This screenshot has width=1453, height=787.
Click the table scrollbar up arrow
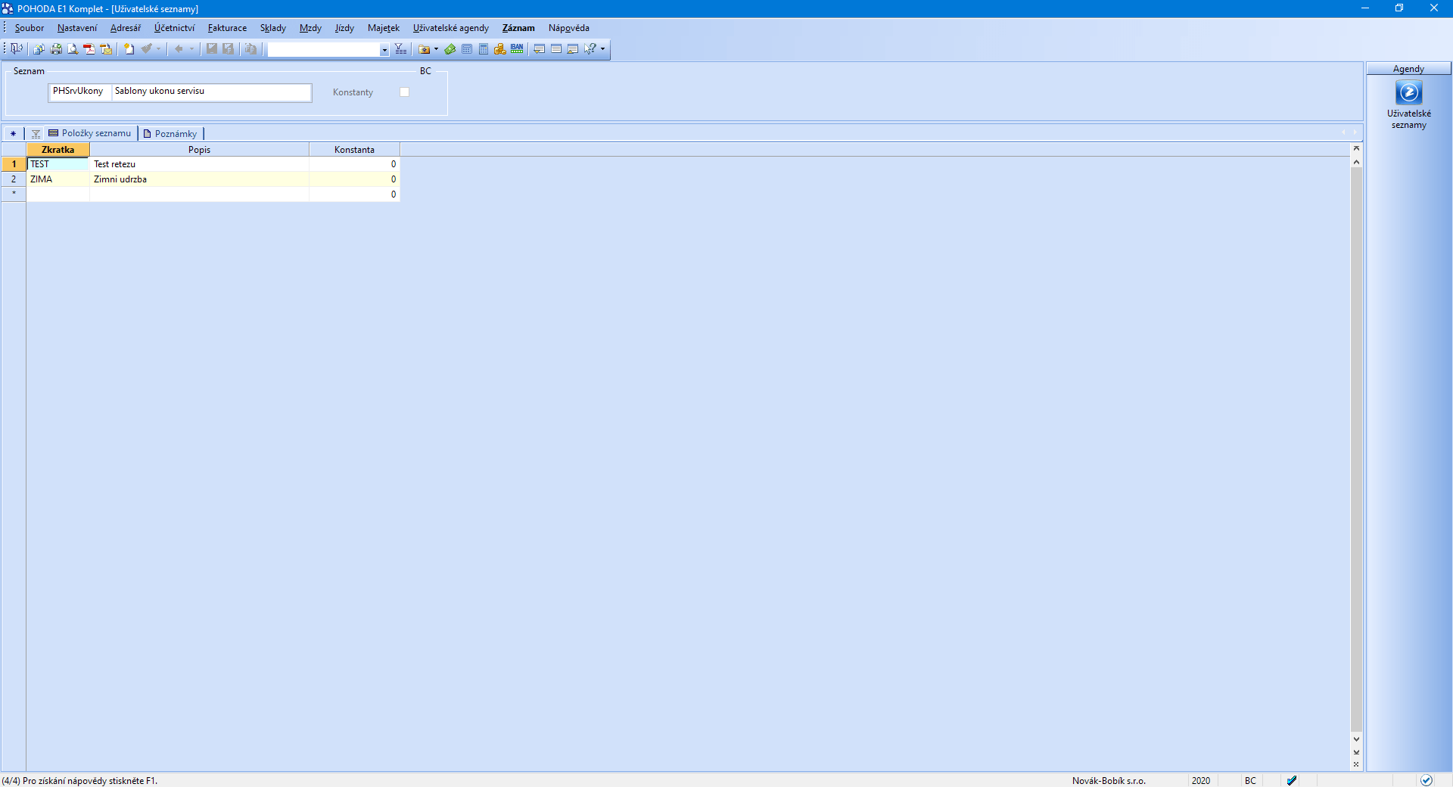[1356, 162]
